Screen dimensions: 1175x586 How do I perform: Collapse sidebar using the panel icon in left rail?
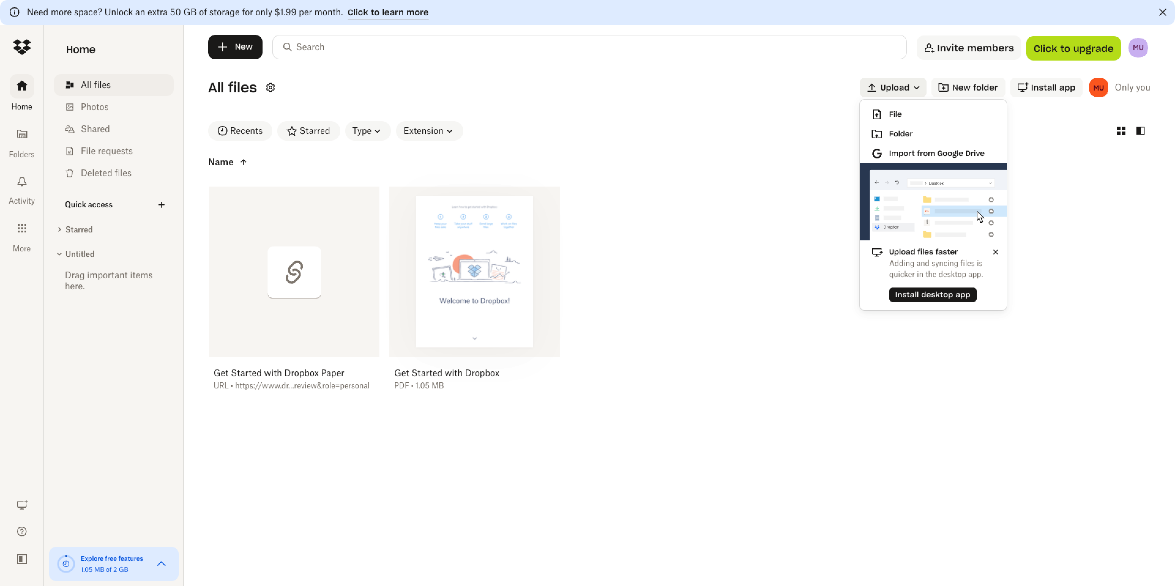click(x=22, y=559)
